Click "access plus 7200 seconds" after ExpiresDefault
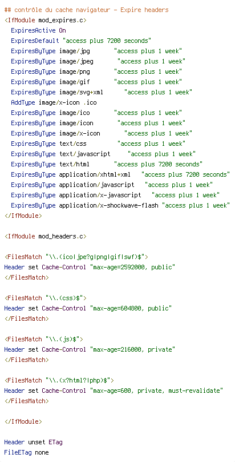The width and height of the screenshot is (235, 462). [x=107, y=41]
